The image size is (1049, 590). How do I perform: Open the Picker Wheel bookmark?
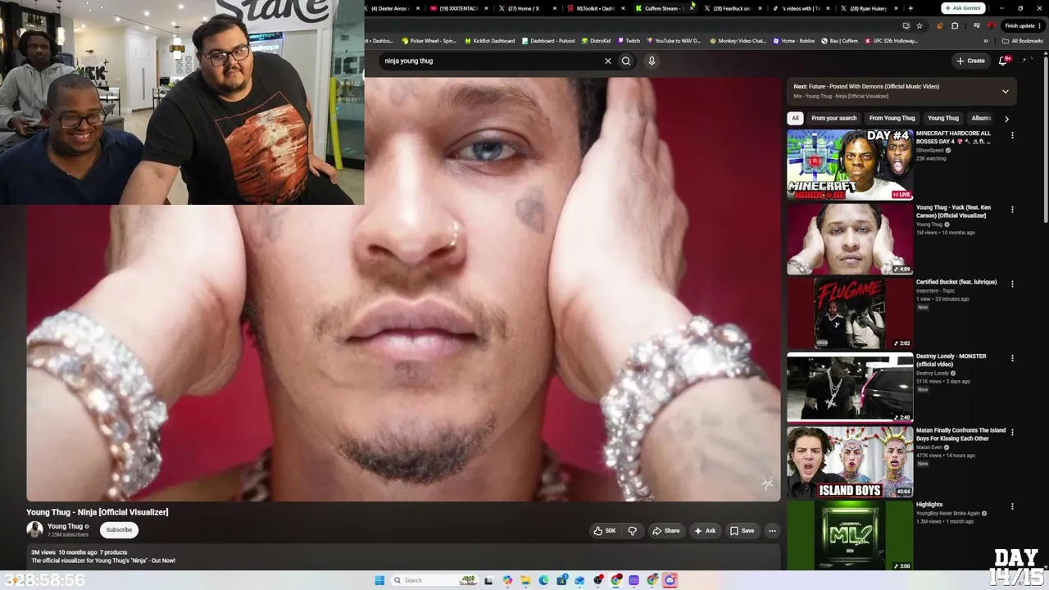[x=429, y=40]
